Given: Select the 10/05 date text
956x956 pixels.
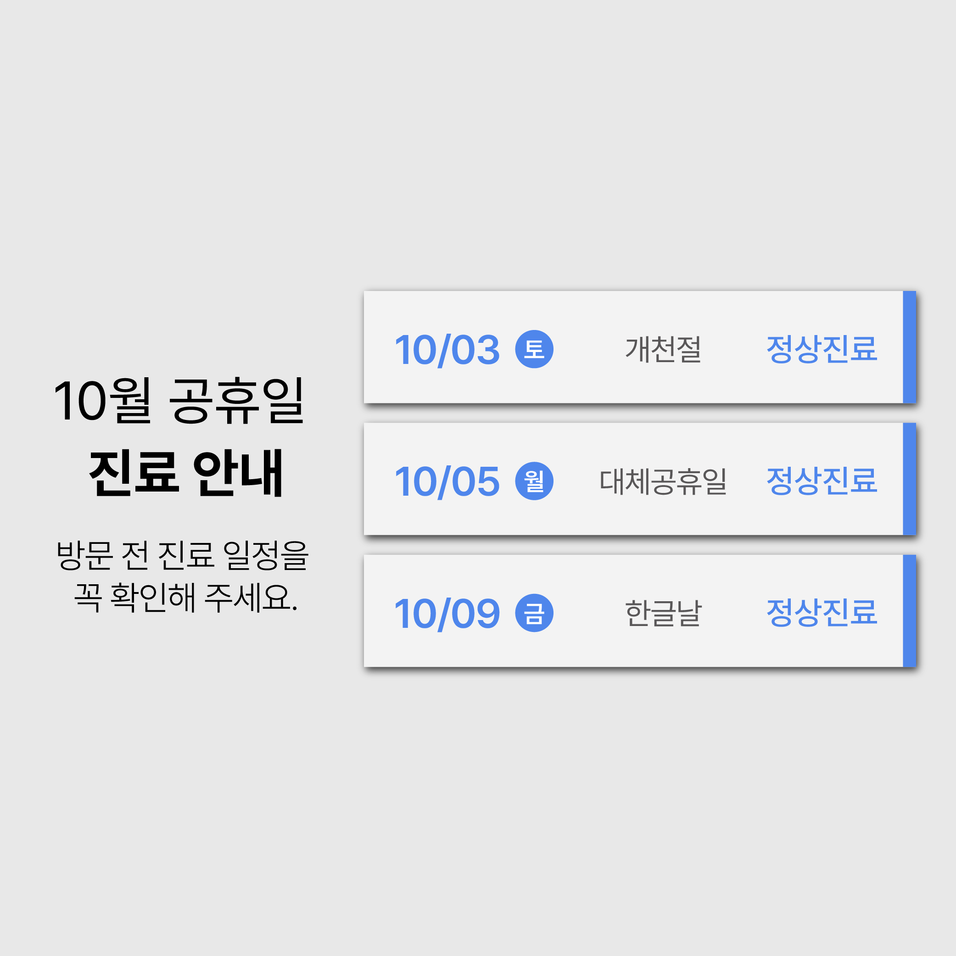Looking at the screenshot, I should (447, 481).
